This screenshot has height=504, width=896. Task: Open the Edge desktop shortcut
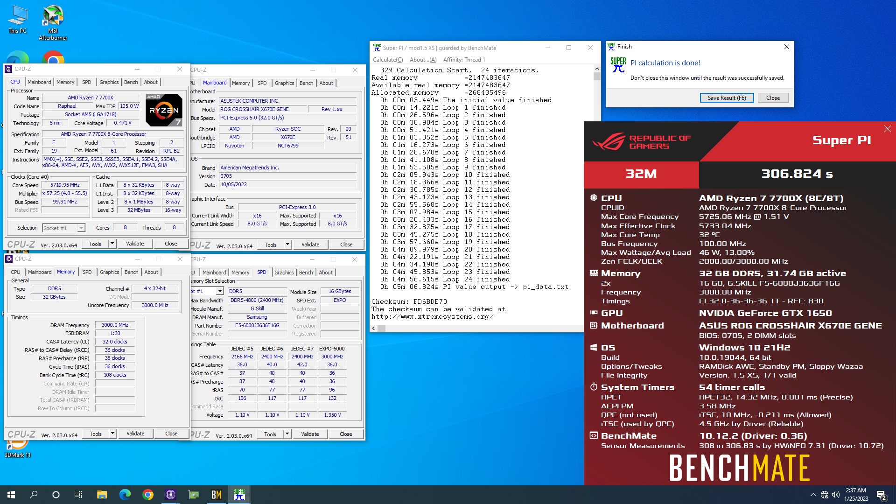pos(18,58)
